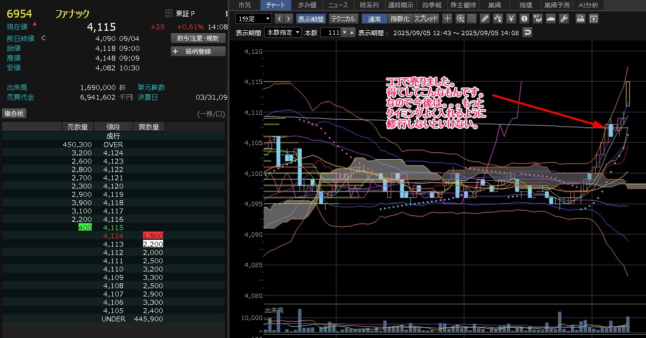Open chart settings wrench icon
This screenshot has height=338, width=646.
point(564,19)
